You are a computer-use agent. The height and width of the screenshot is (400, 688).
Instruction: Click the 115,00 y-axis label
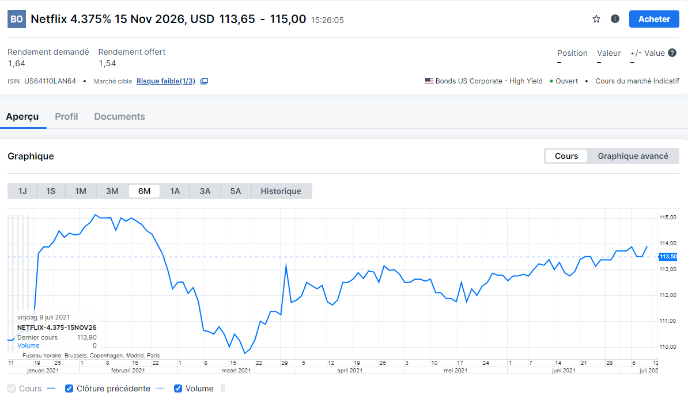tap(668, 218)
